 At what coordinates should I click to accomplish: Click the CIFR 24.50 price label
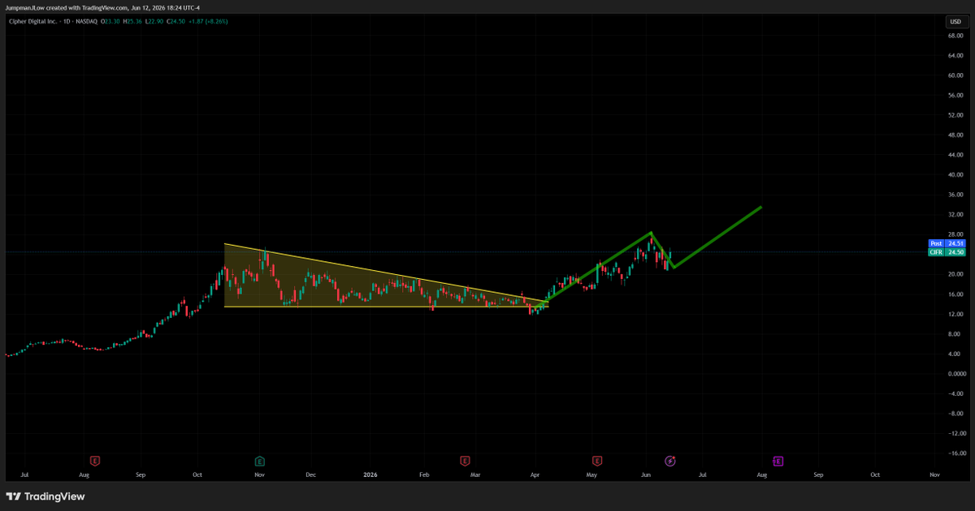click(947, 252)
